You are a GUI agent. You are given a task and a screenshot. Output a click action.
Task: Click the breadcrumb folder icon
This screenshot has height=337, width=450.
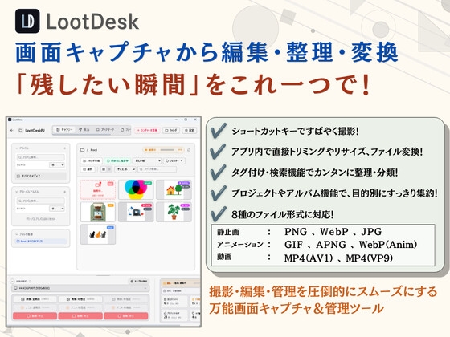82,150
